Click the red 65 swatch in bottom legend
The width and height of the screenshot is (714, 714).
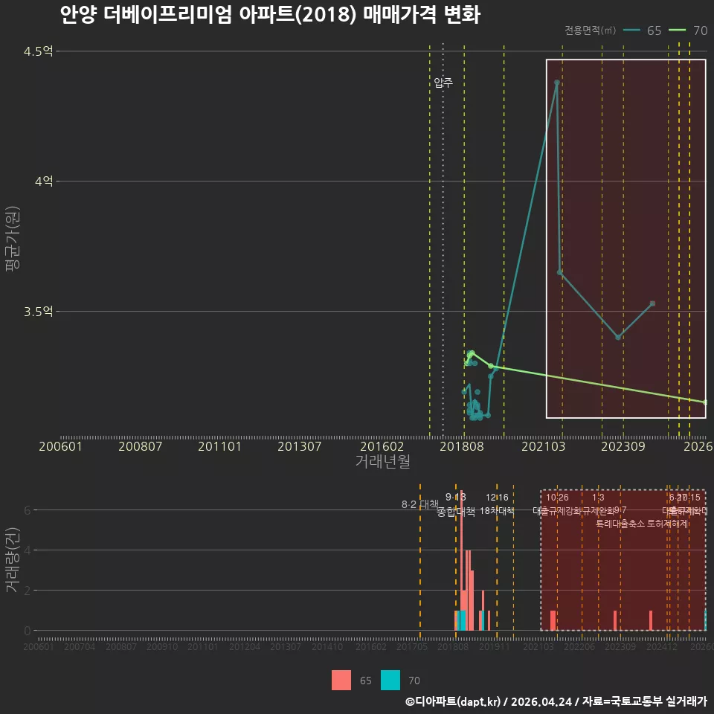coord(341,681)
